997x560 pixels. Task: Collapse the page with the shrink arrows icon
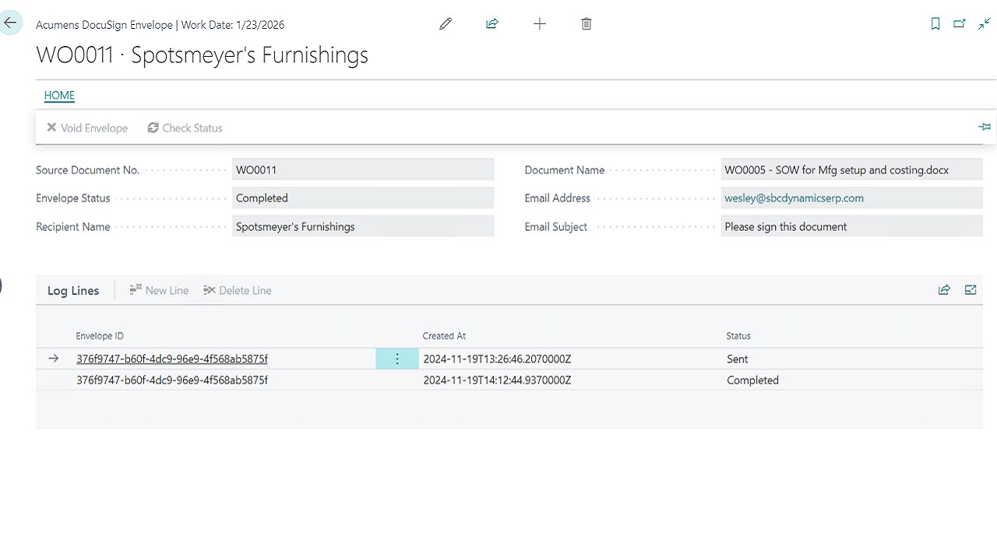pos(984,24)
